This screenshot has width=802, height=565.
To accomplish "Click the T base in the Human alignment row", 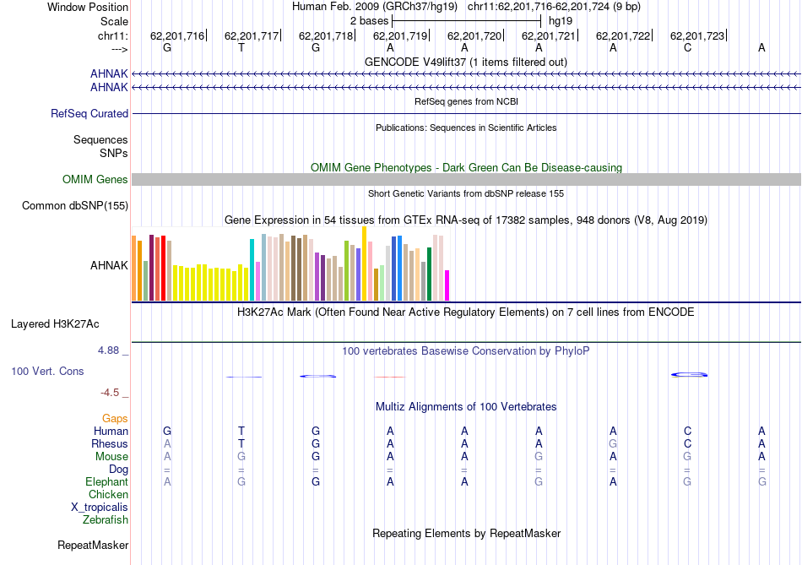I will click(241, 431).
